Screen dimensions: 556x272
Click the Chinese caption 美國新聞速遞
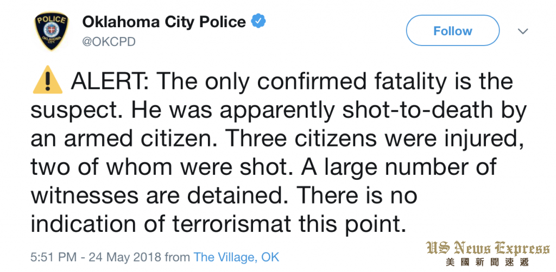tap(488, 262)
